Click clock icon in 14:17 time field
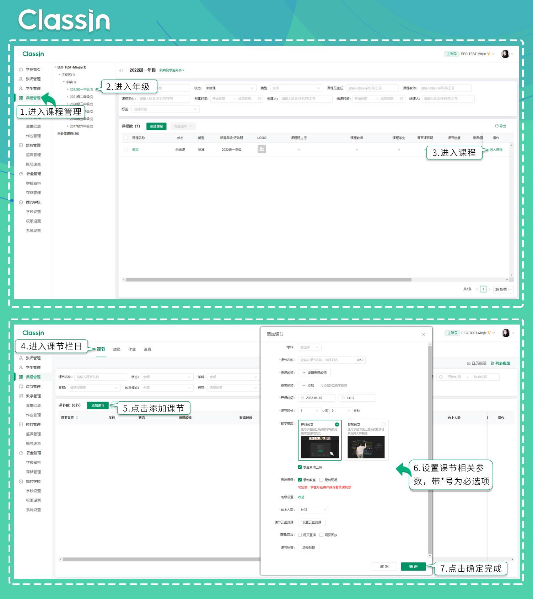This screenshot has height=599, width=533. click(x=343, y=398)
